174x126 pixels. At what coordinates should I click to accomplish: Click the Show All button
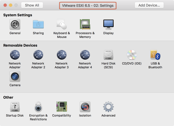tap(32, 5)
